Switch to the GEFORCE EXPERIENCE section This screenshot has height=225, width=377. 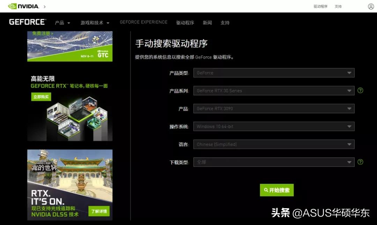pos(143,22)
